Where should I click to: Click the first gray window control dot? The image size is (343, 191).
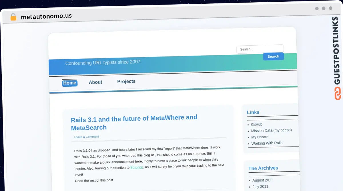coord(317,9)
